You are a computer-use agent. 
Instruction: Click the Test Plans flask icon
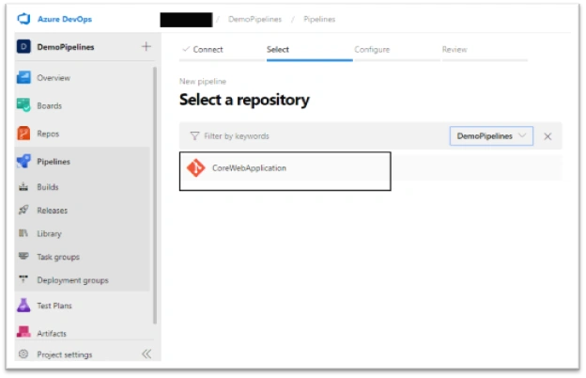[x=23, y=306]
